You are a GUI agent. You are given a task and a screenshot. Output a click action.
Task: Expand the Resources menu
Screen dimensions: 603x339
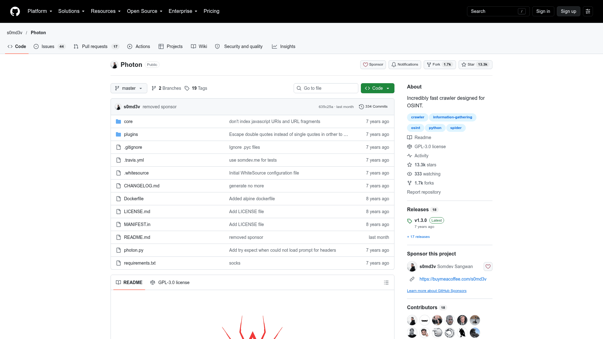(x=106, y=11)
